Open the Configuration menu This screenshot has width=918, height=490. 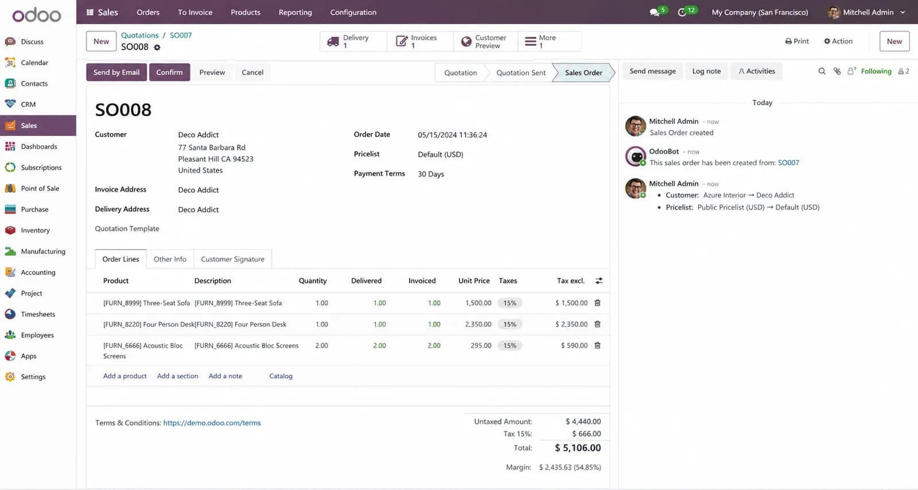point(353,12)
